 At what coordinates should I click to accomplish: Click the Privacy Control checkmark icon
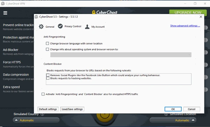pyautogui.click(x=60, y=26)
